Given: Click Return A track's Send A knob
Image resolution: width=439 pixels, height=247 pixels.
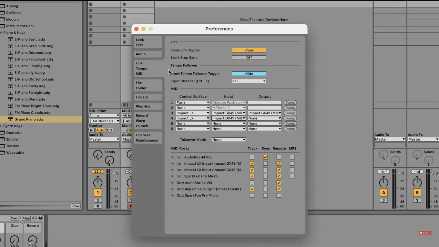Looking at the screenshot, I should [383, 154].
